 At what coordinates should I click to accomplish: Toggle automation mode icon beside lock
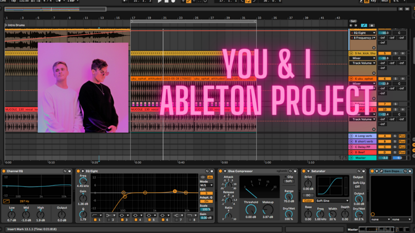pyautogui.click(x=364, y=26)
